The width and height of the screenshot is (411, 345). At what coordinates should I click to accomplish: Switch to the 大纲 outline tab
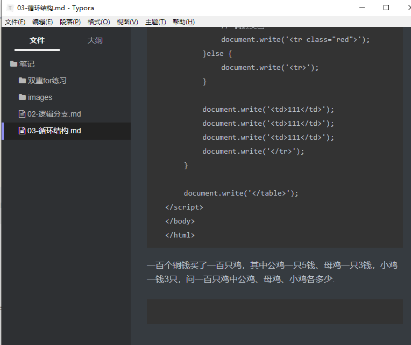click(95, 40)
